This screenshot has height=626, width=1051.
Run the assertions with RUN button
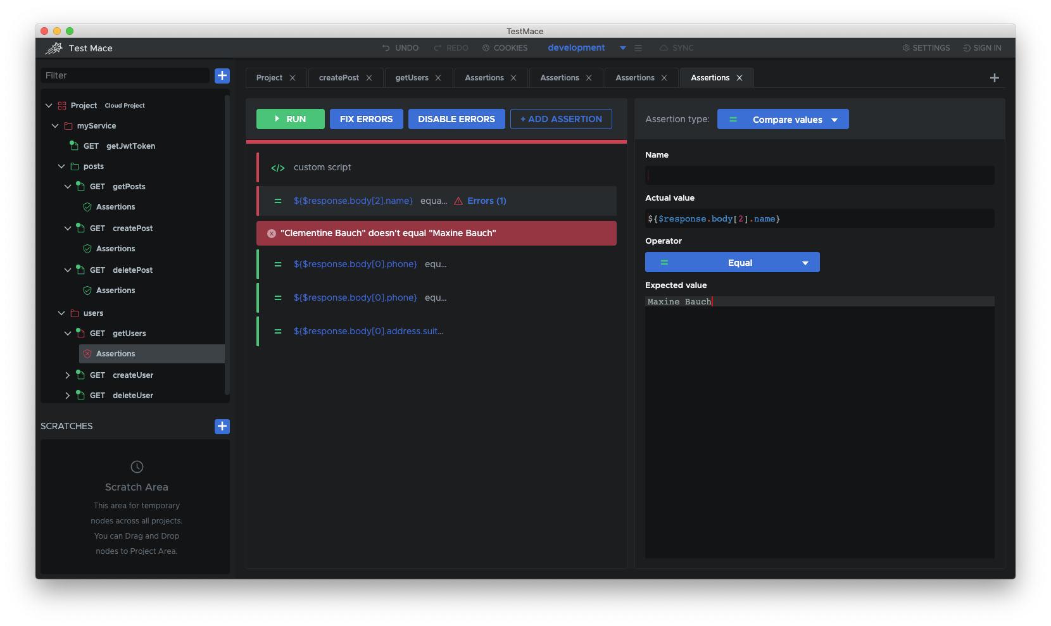coord(291,119)
